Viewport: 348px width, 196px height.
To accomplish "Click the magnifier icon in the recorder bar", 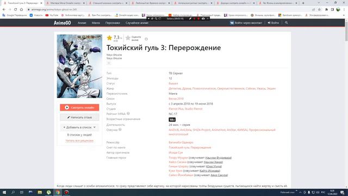I will pos(156,19).
